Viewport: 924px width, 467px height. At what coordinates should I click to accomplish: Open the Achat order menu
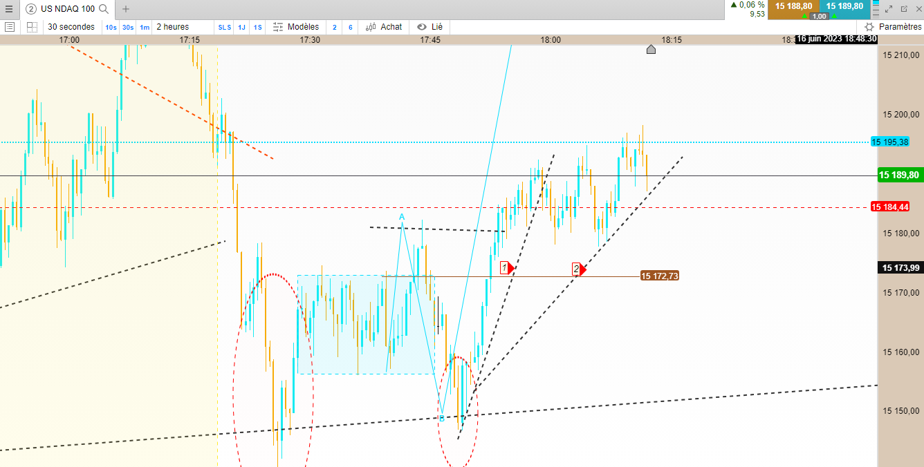click(384, 27)
